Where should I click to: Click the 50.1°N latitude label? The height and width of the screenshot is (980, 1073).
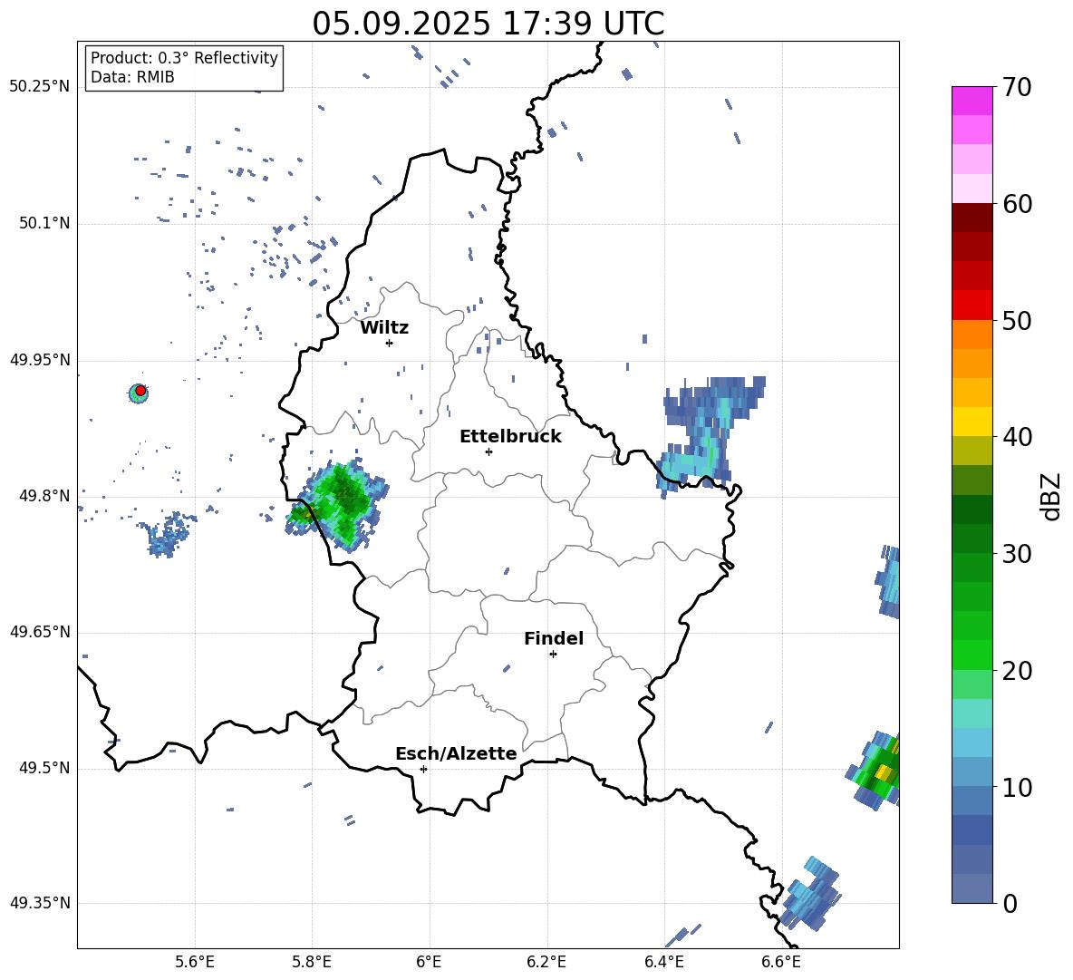click(x=44, y=223)
